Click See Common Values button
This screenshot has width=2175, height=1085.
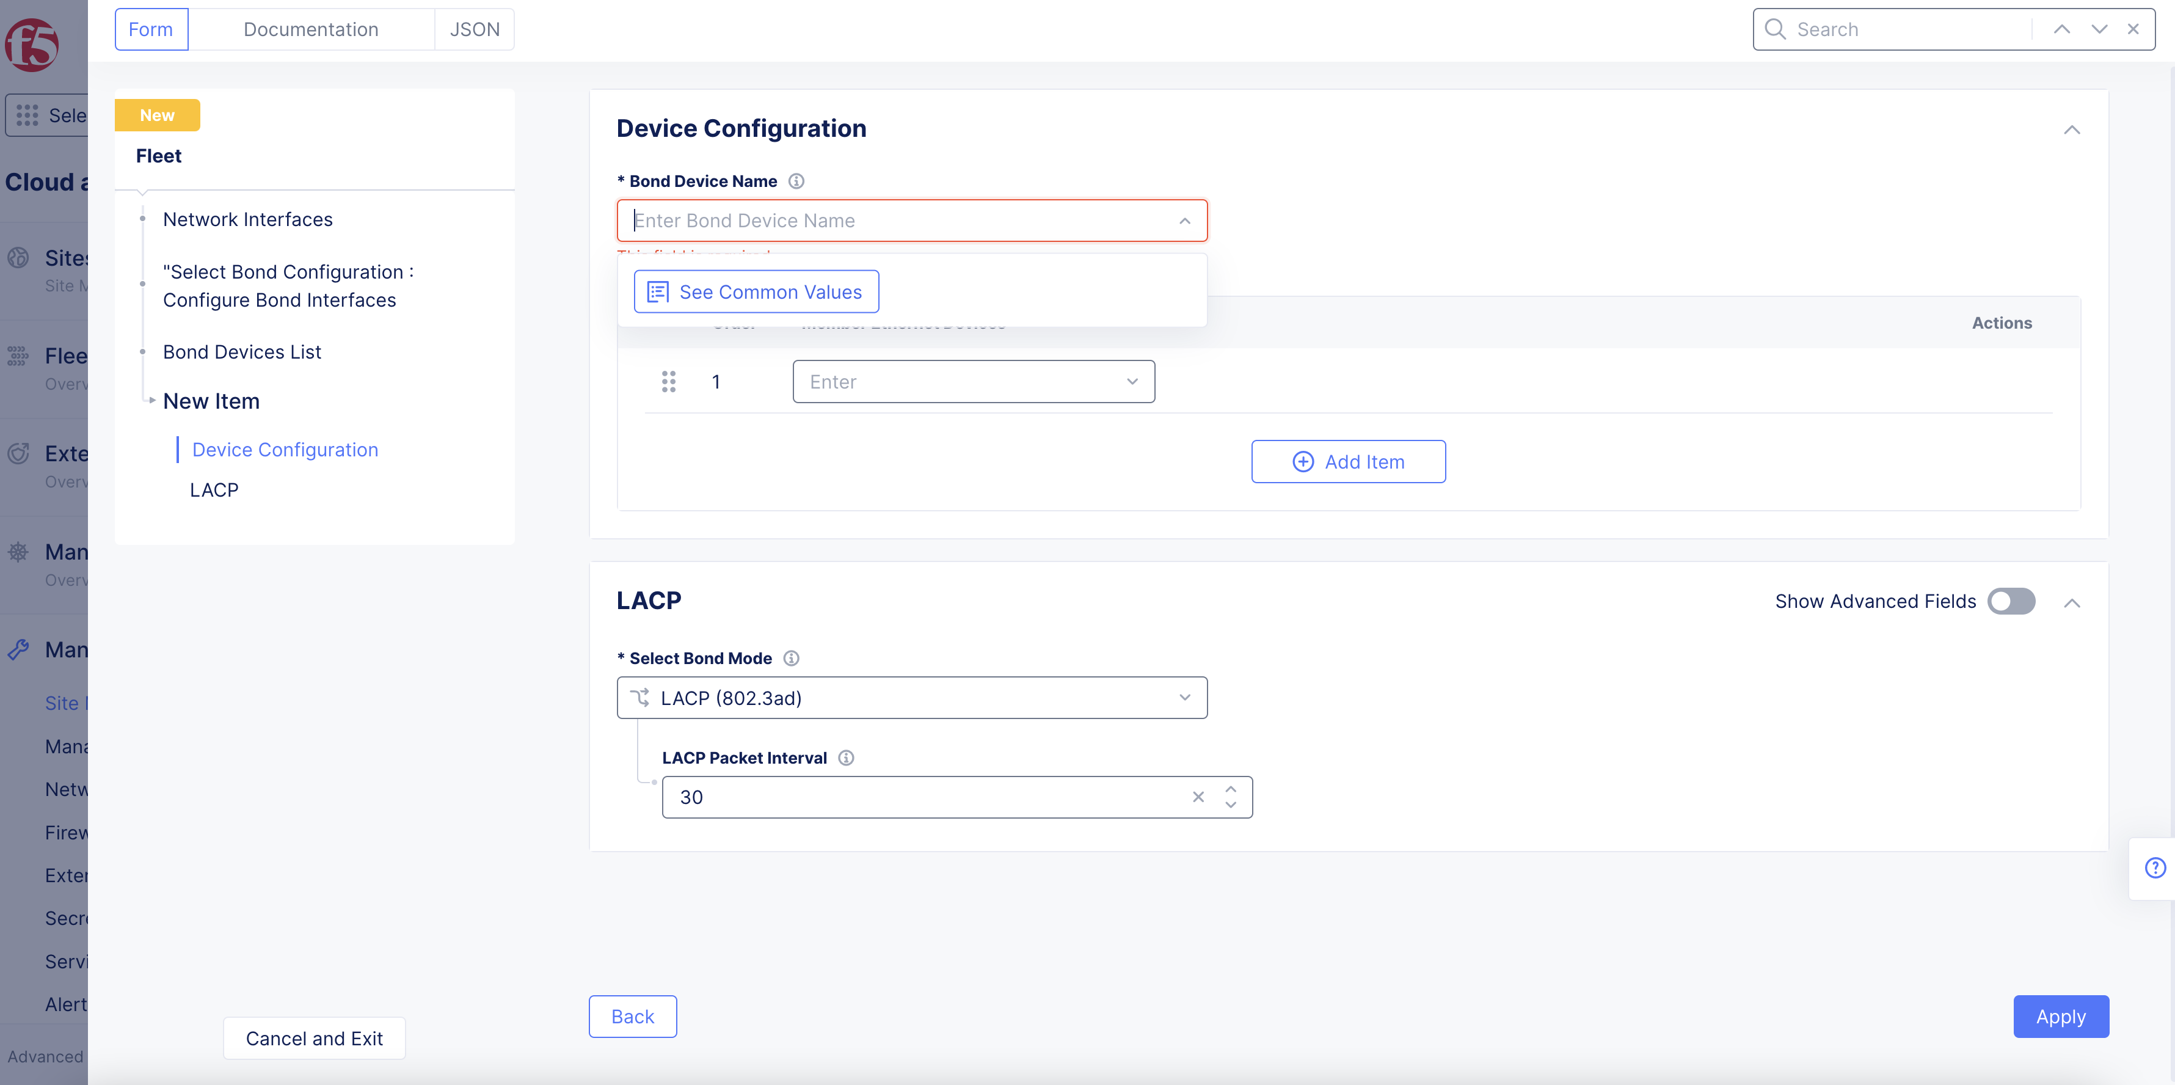(757, 291)
